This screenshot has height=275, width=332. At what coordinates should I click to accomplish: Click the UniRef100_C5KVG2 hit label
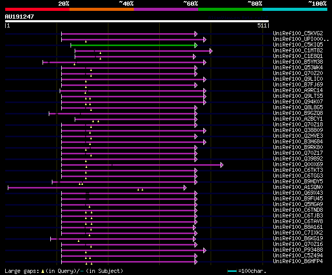[x=298, y=33]
